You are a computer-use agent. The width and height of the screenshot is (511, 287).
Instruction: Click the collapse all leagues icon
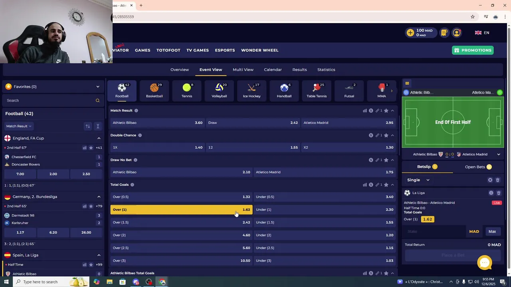click(98, 126)
